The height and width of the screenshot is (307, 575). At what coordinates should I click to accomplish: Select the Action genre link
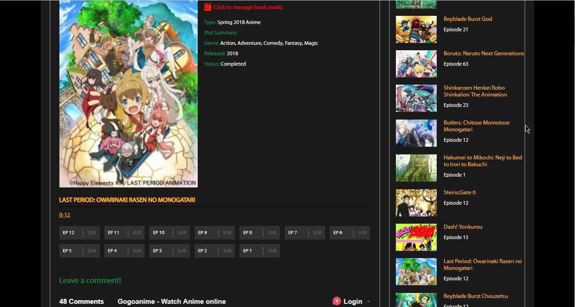point(228,43)
